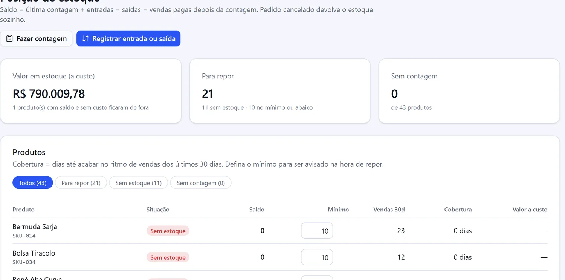Click the Cobertura column header

[458, 210]
